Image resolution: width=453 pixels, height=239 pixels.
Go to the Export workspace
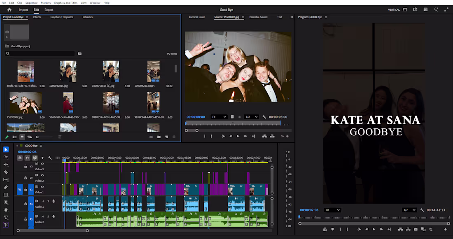coord(49,9)
